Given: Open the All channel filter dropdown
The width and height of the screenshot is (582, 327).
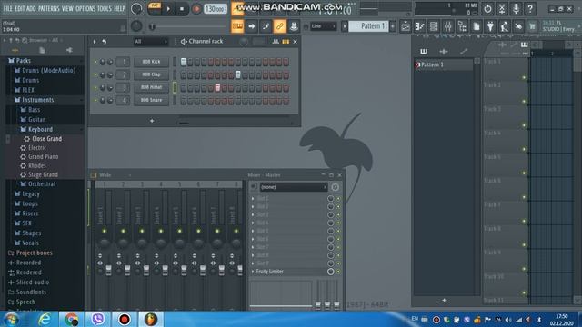Looking at the screenshot, I should click(151, 42).
